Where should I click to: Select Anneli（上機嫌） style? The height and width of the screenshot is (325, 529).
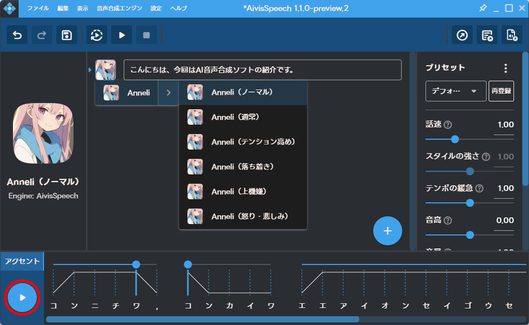243,191
